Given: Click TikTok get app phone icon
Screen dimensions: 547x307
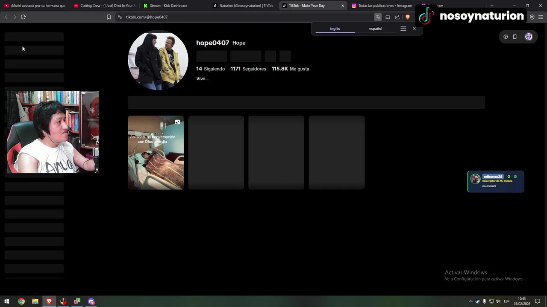Looking at the screenshot, I should pyautogui.click(x=515, y=37).
